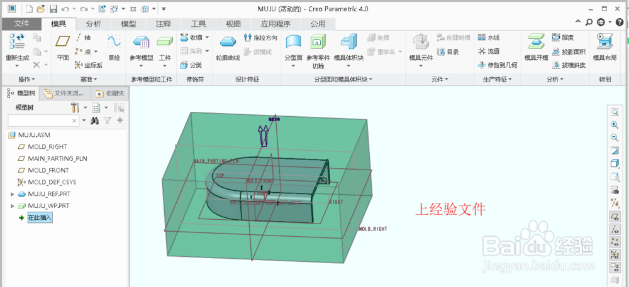Screen dimensions: 629x287
Task: Switch to the 模型 ribbon tab
Action: [128, 24]
